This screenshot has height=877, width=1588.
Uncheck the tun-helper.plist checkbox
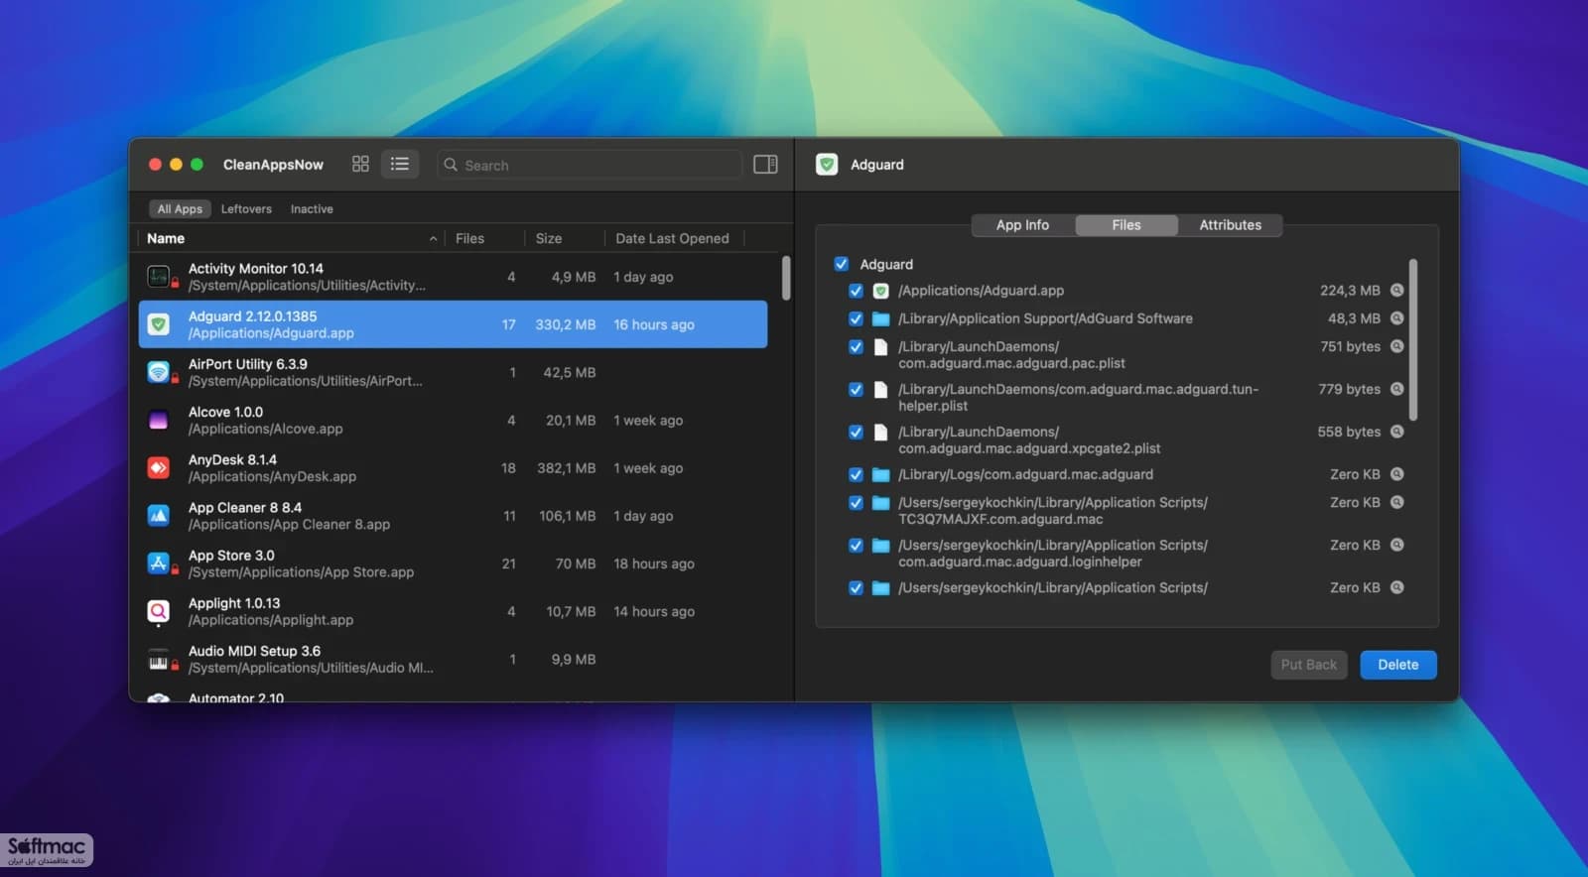856,390
